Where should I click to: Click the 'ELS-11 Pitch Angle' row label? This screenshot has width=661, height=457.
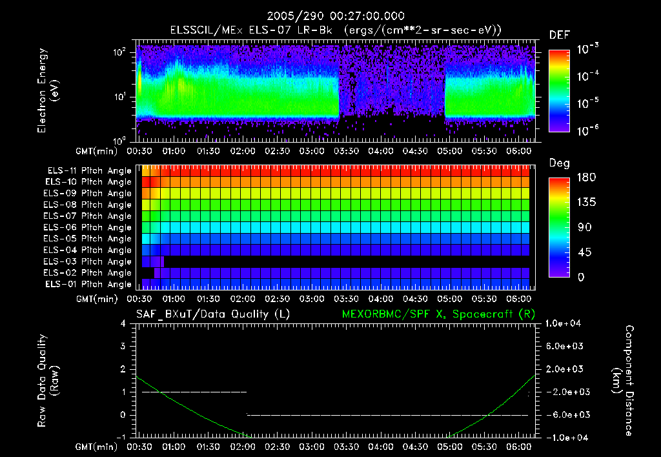[x=89, y=171]
